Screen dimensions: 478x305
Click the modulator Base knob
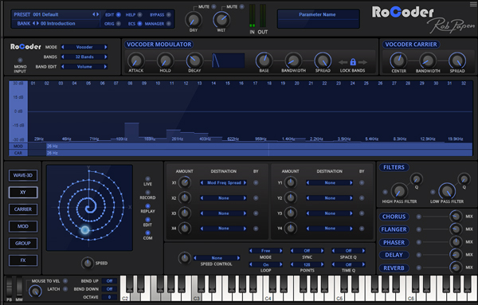tap(264, 61)
